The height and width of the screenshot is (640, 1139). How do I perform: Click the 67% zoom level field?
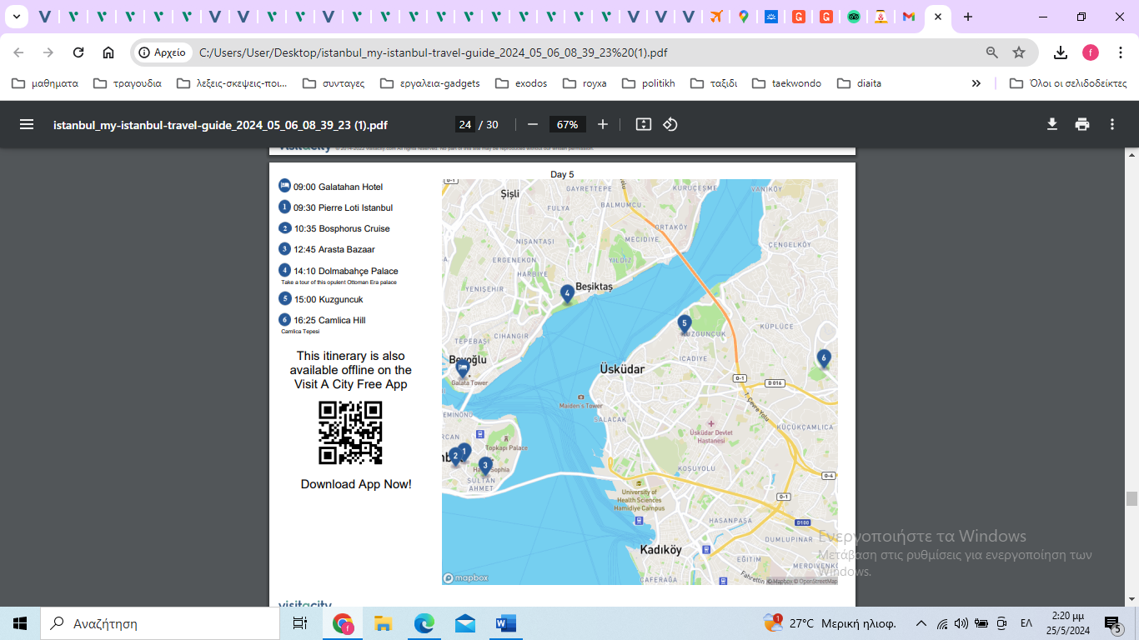[567, 124]
